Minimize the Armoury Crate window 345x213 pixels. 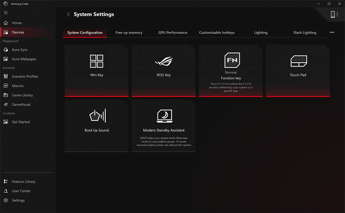pos(318,4)
